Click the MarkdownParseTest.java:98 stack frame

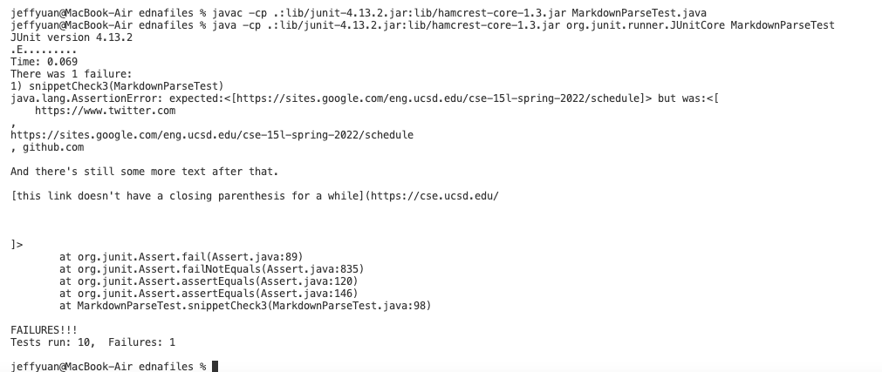point(245,306)
